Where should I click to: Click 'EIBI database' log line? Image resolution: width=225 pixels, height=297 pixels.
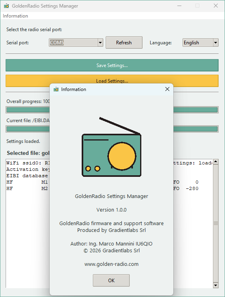27,176
